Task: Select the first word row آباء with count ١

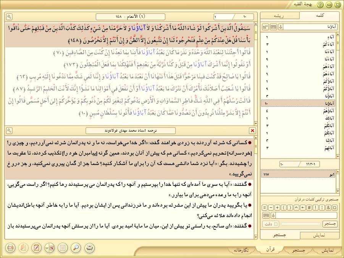Action: coord(298,37)
